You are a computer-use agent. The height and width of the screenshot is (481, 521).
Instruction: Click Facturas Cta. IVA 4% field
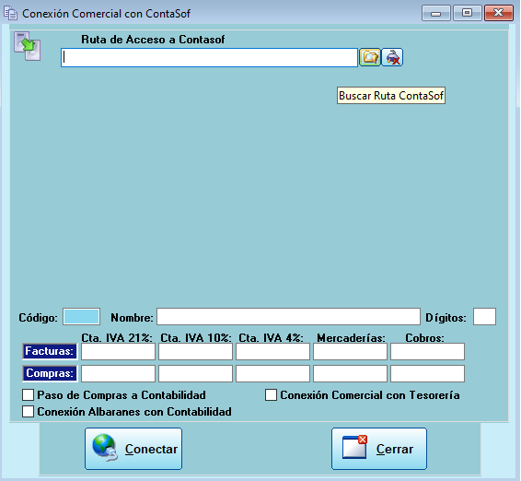pyautogui.click(x=272, y=352)
